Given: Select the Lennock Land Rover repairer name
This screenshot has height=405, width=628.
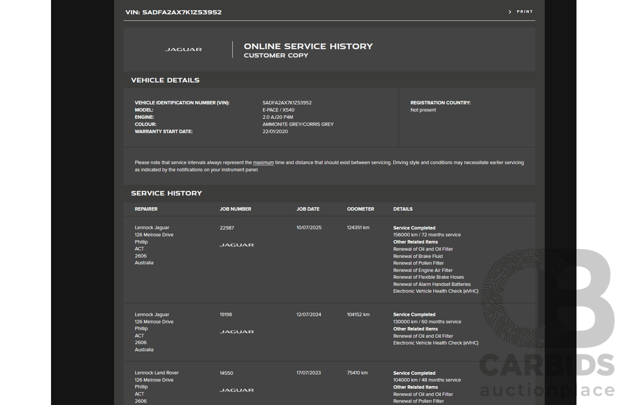Looking at the screenshot, I should (x=157, y=373).
